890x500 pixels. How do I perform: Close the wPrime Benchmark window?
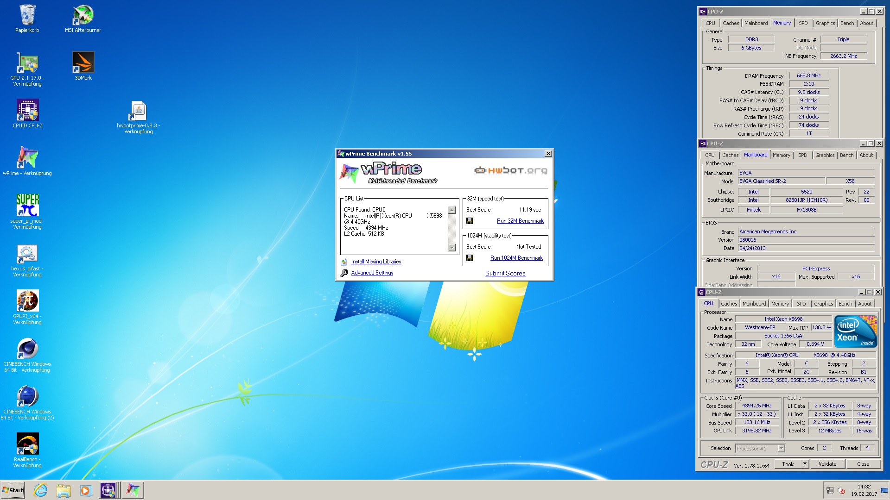pos(548,154)
